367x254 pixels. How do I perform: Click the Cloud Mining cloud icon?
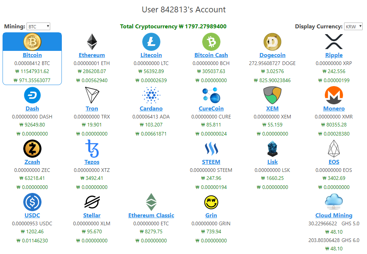click(x=334, y=202)
